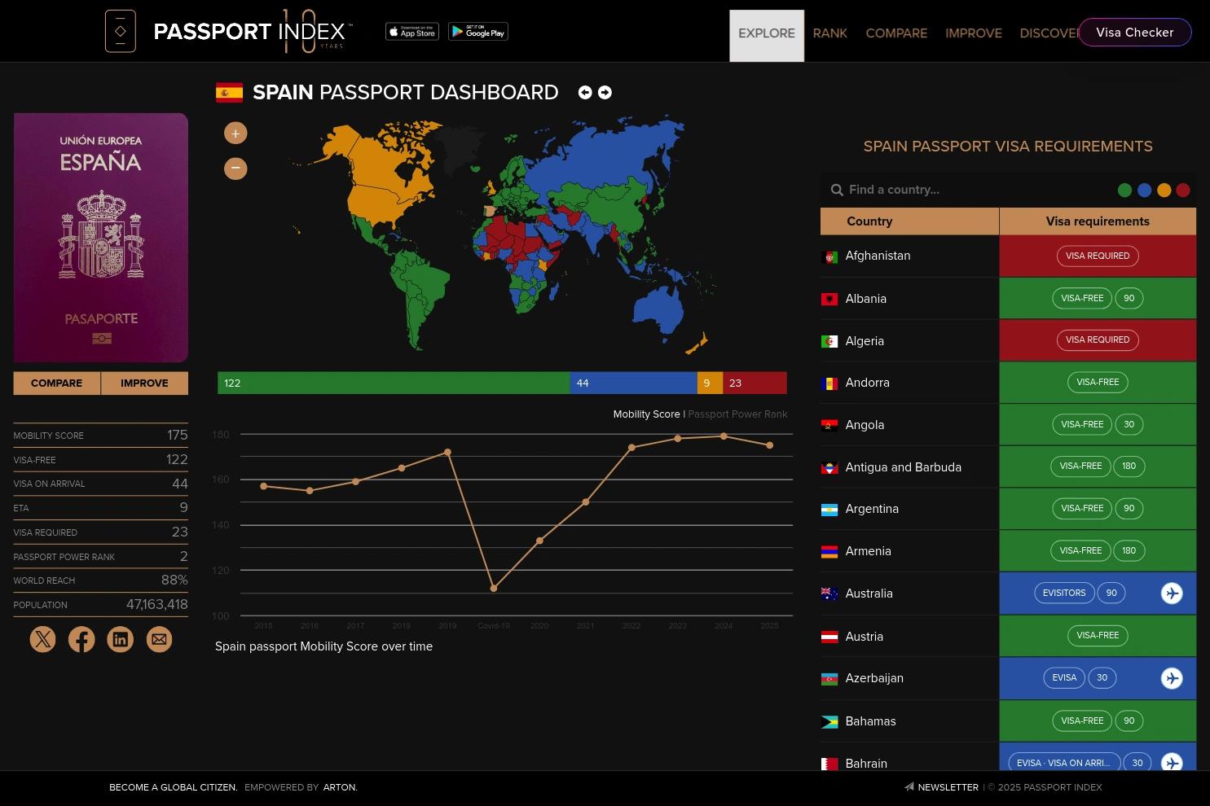Select Armenia in the country list
The height and width of the screenshot is (806, 1210).
tap(869, 551)
